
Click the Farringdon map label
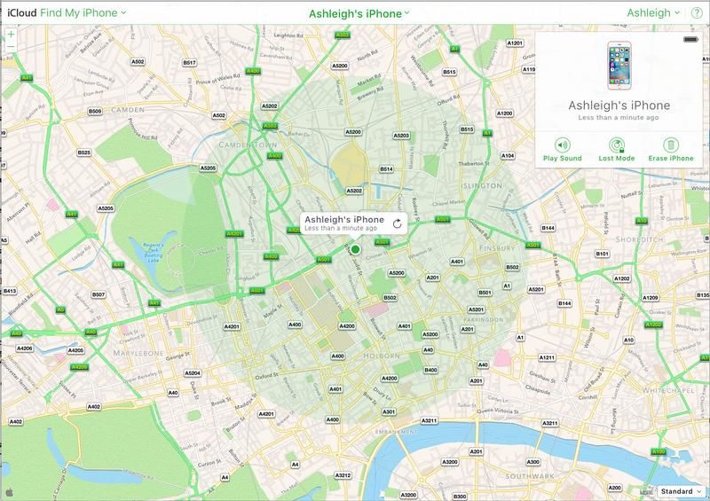[483, 319]
